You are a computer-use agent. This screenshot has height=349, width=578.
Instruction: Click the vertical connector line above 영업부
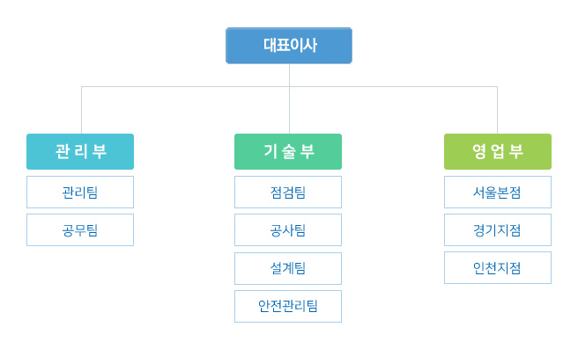[497, 110]
